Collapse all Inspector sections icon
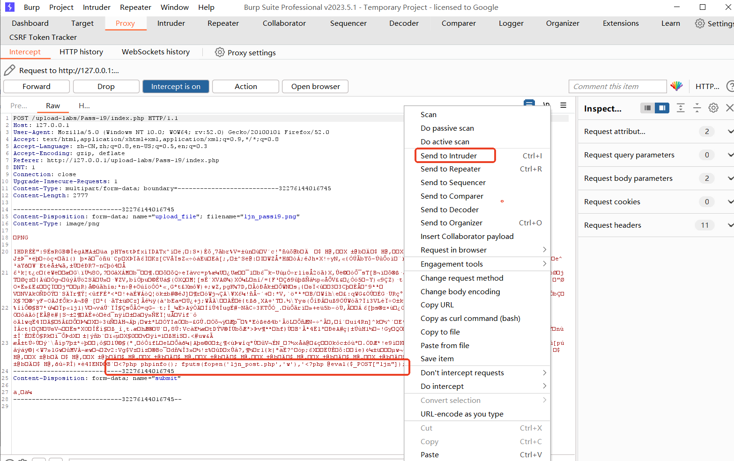 (697, 108)
